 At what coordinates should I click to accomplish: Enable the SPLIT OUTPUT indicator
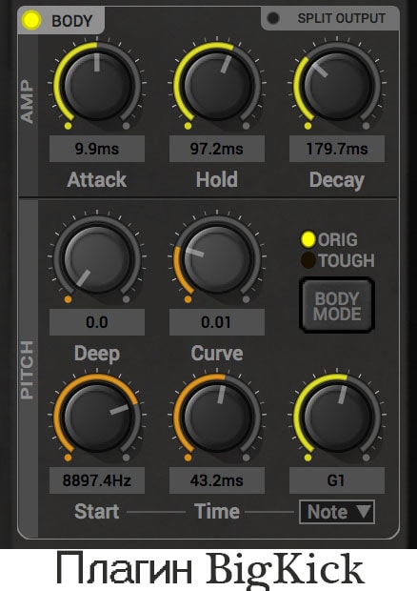pos(273,18)
